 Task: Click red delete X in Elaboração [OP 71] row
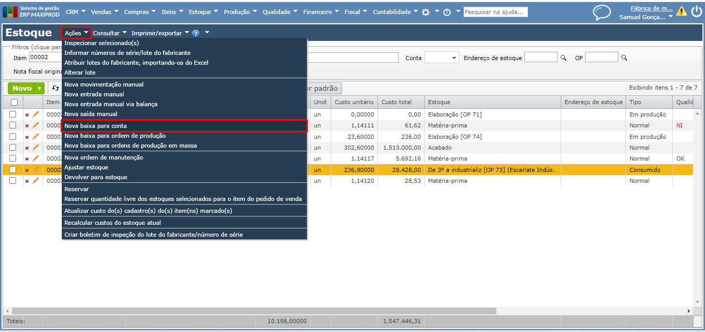[27, 114]
